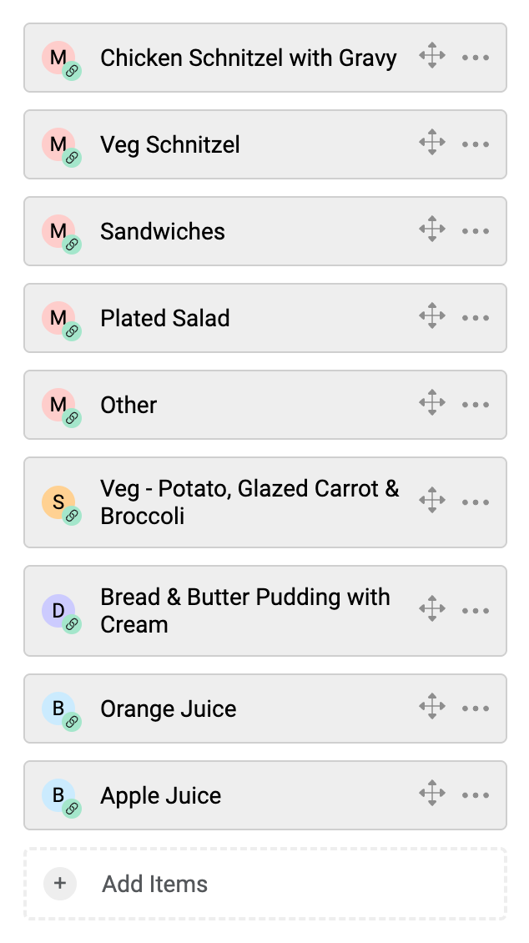
Task: Select the Sandwiches item
Action: (x=163, y=231)
